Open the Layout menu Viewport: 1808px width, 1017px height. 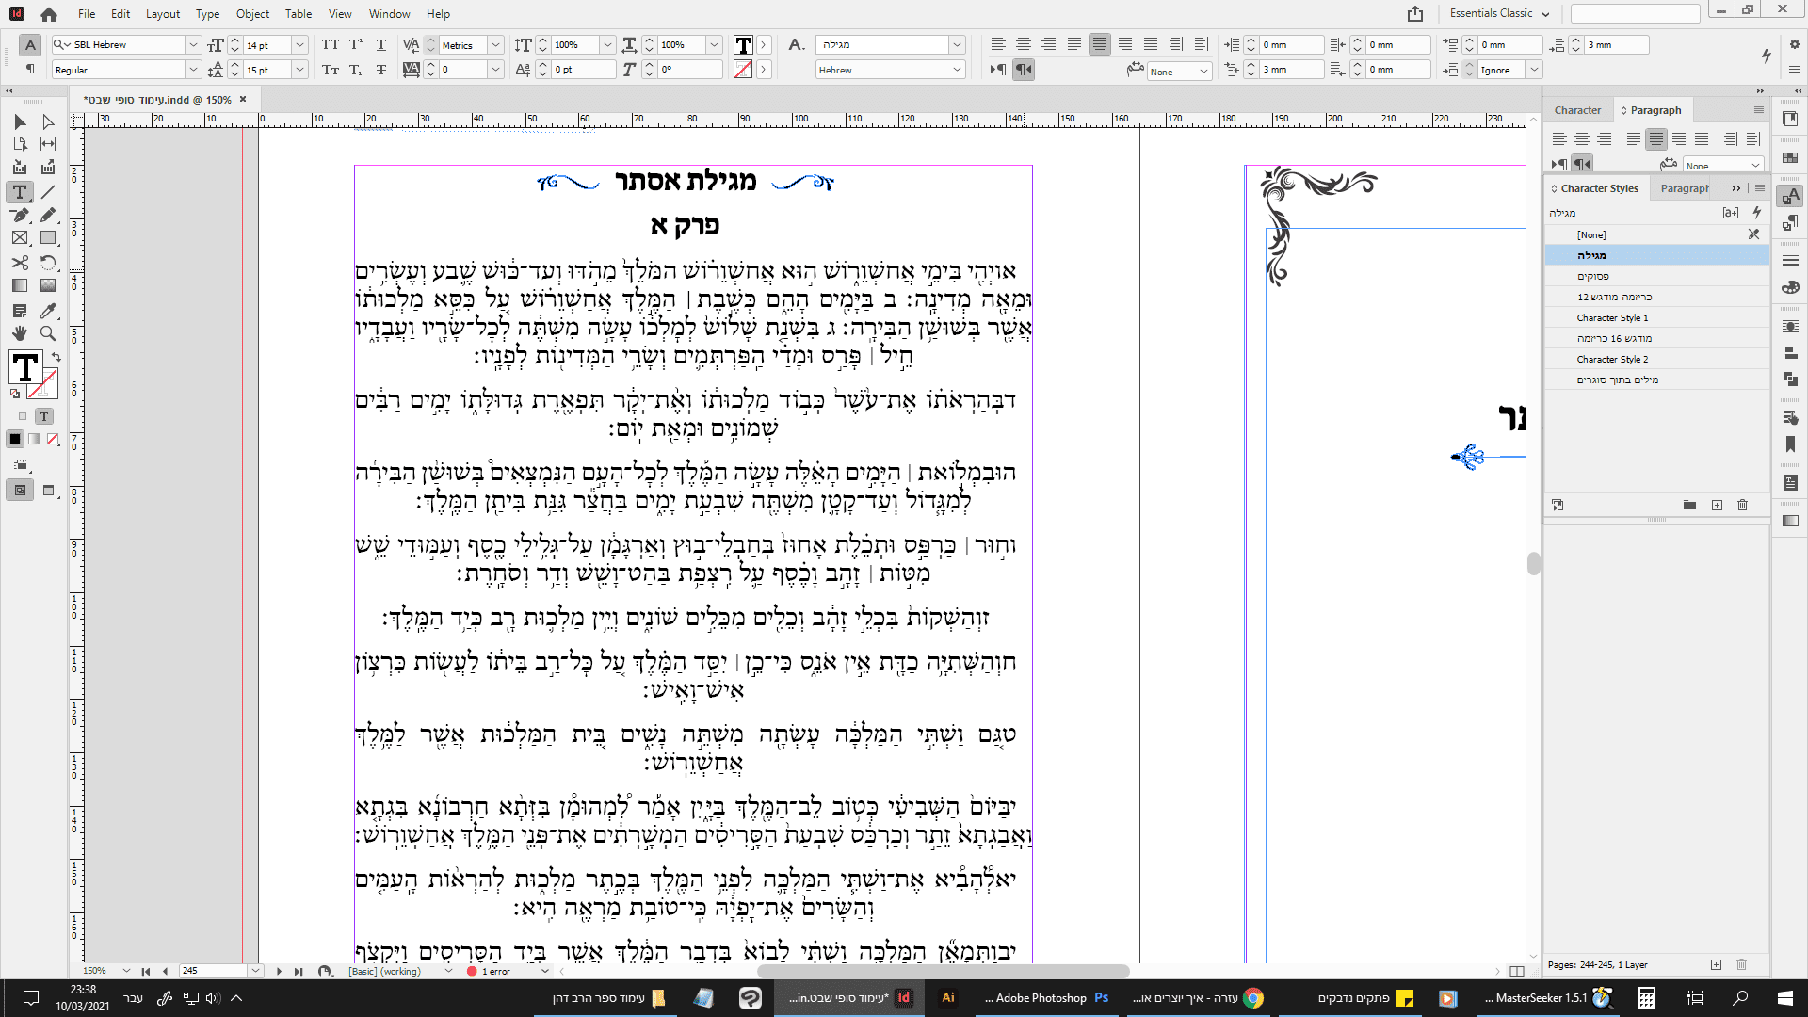(x=162, y=14)
